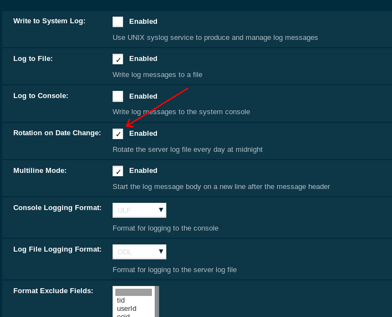Disable Rotation on Date Change checkbox
The height and width of the screenshot is (317, 392).
coord(118,134)
